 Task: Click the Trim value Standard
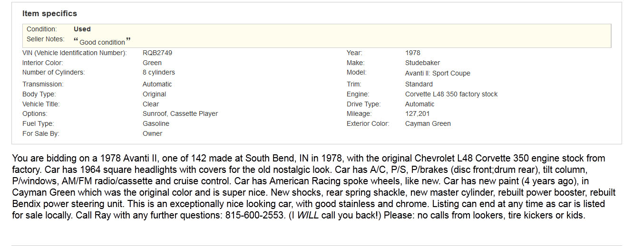419,84
